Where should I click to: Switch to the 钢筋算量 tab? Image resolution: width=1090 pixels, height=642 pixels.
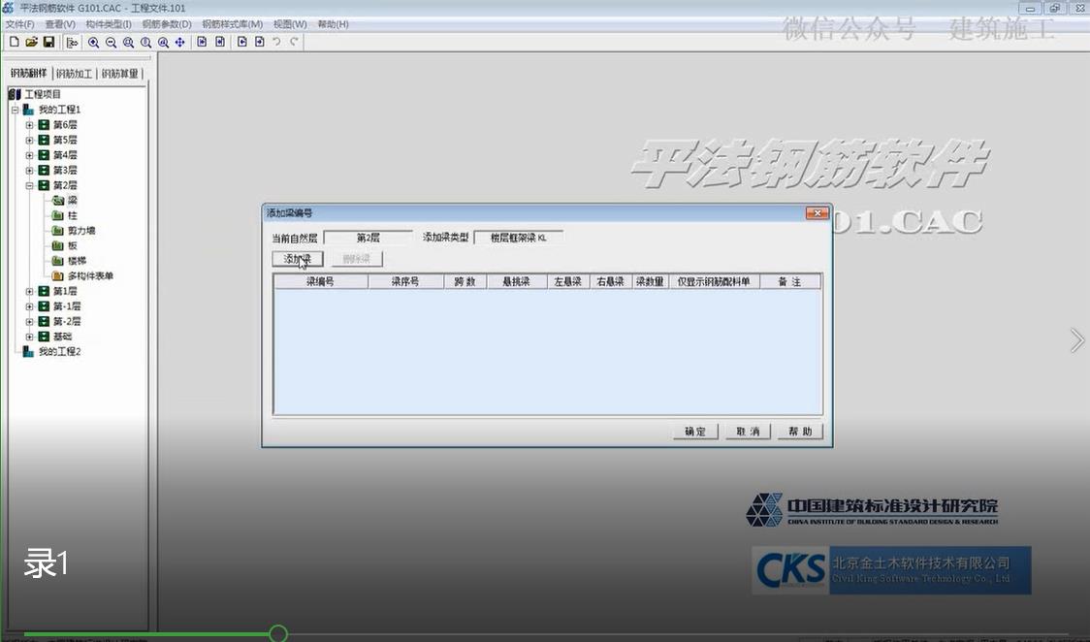[120, 74]
